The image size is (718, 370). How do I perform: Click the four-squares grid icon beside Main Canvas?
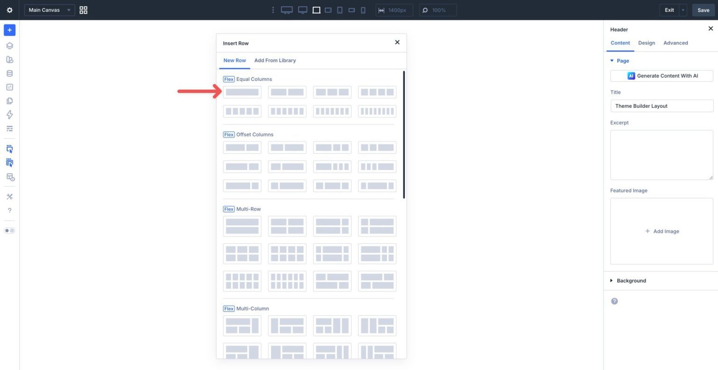[x=83, y=10]
